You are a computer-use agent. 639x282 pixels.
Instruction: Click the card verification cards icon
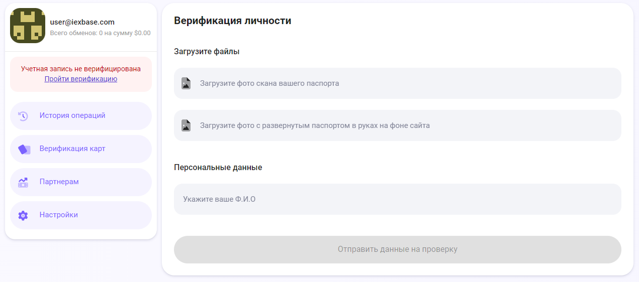click(24, 149)
